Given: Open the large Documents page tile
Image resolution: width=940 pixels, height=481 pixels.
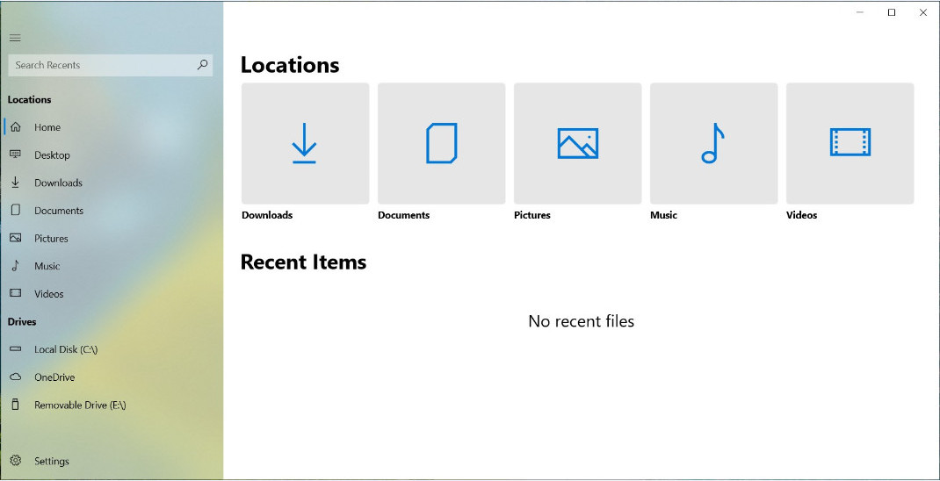Looking at the screenshot, I should [x=441, y=144].
